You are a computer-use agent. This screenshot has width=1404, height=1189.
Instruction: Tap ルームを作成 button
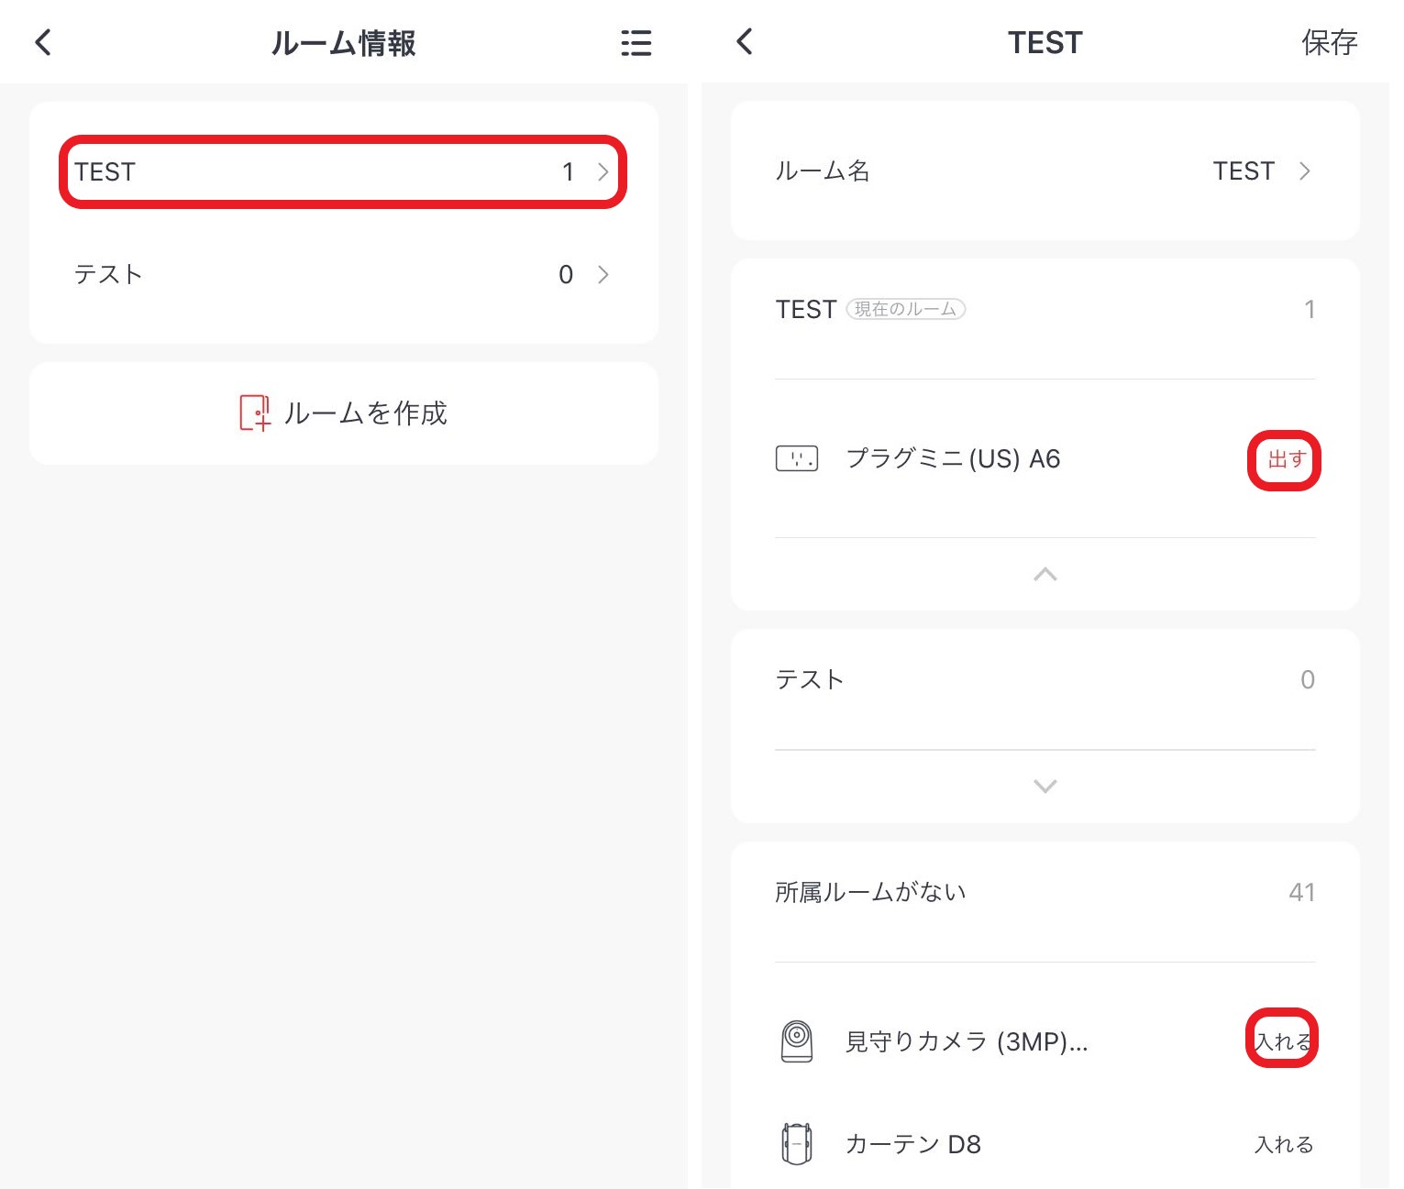click(343, 413)
